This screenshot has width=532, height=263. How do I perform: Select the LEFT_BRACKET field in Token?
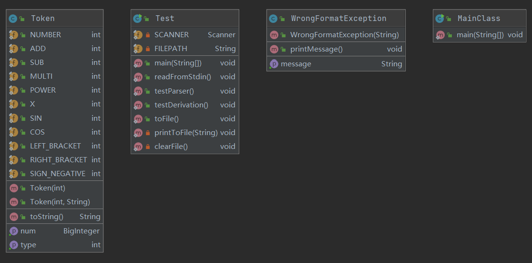pos(55,146)
